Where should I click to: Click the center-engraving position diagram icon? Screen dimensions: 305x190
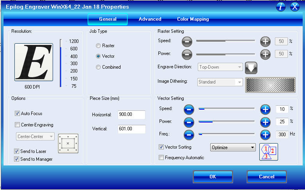[68, 144]
